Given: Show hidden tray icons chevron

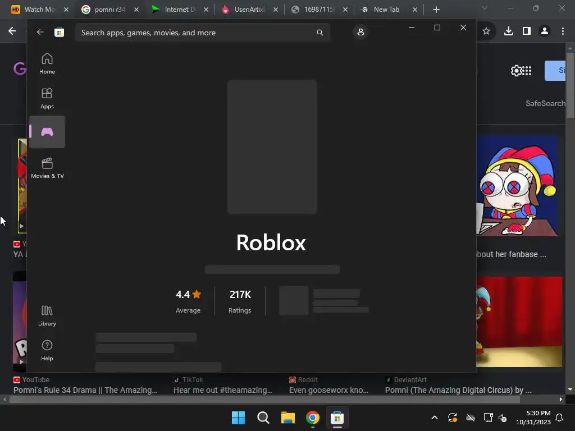Looking at the screenshot, I should [435, 418].
